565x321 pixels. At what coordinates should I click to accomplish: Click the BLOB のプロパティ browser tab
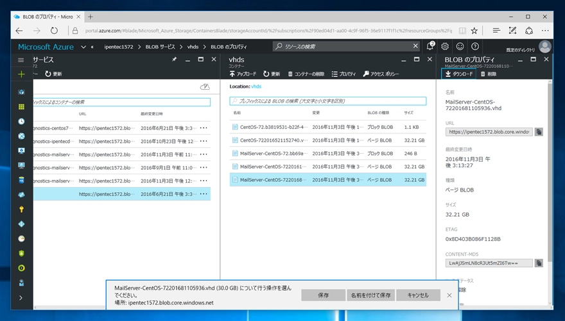pyautogui.click(x=48, y=17)
